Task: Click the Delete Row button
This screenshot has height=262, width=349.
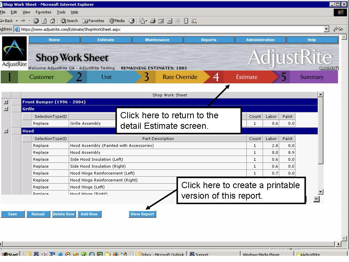Action: coord(64,214)
